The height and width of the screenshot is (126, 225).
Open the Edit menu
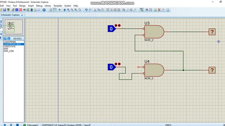[2, 6]
